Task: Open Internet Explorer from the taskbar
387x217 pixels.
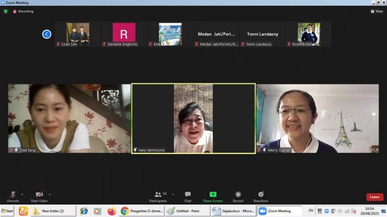Action: (84, 211)
